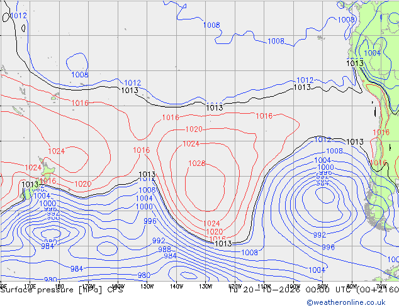The width and height of the screenshot is (399, 308).
Task: Click the 988 isobar label
Action: 164,250
